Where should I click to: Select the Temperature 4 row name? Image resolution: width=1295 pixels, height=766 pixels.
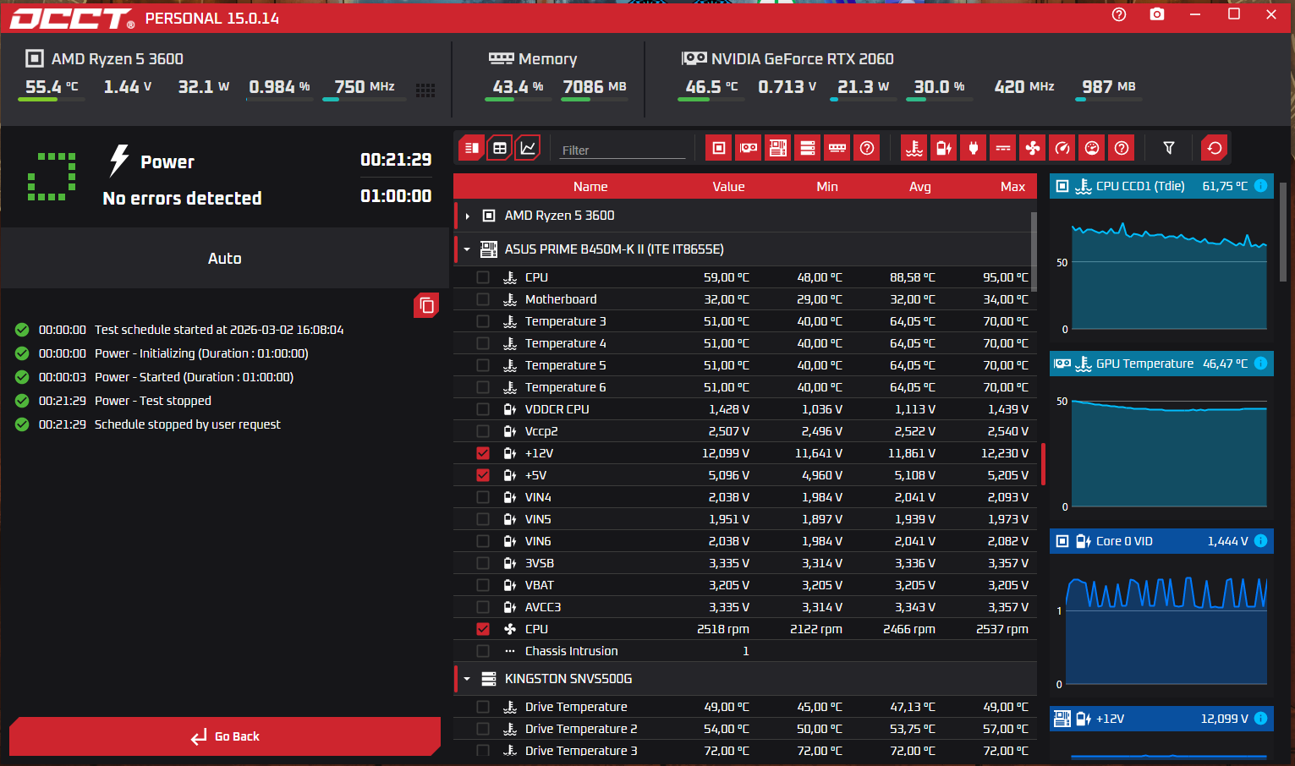(565, 343)
